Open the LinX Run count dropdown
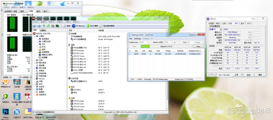Image resolution: width=273 pixels, height=120 pixels. pyautogui.click(x=193, y=42)
